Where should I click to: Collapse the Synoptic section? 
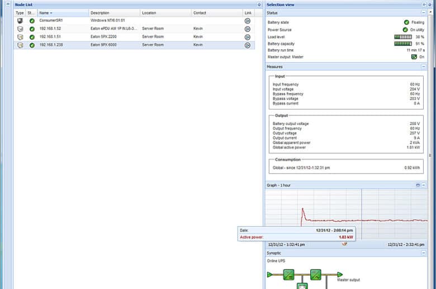(x=423, y=253)
